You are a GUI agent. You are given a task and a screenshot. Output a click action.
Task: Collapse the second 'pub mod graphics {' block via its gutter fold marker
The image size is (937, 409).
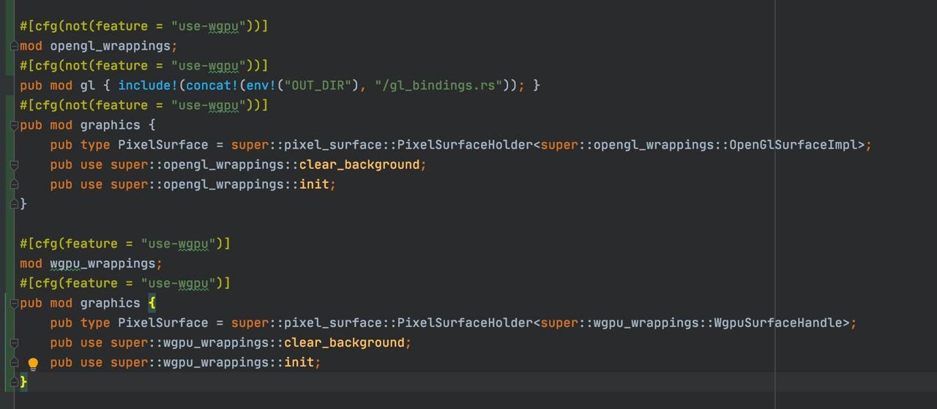(x=14, y=303)
